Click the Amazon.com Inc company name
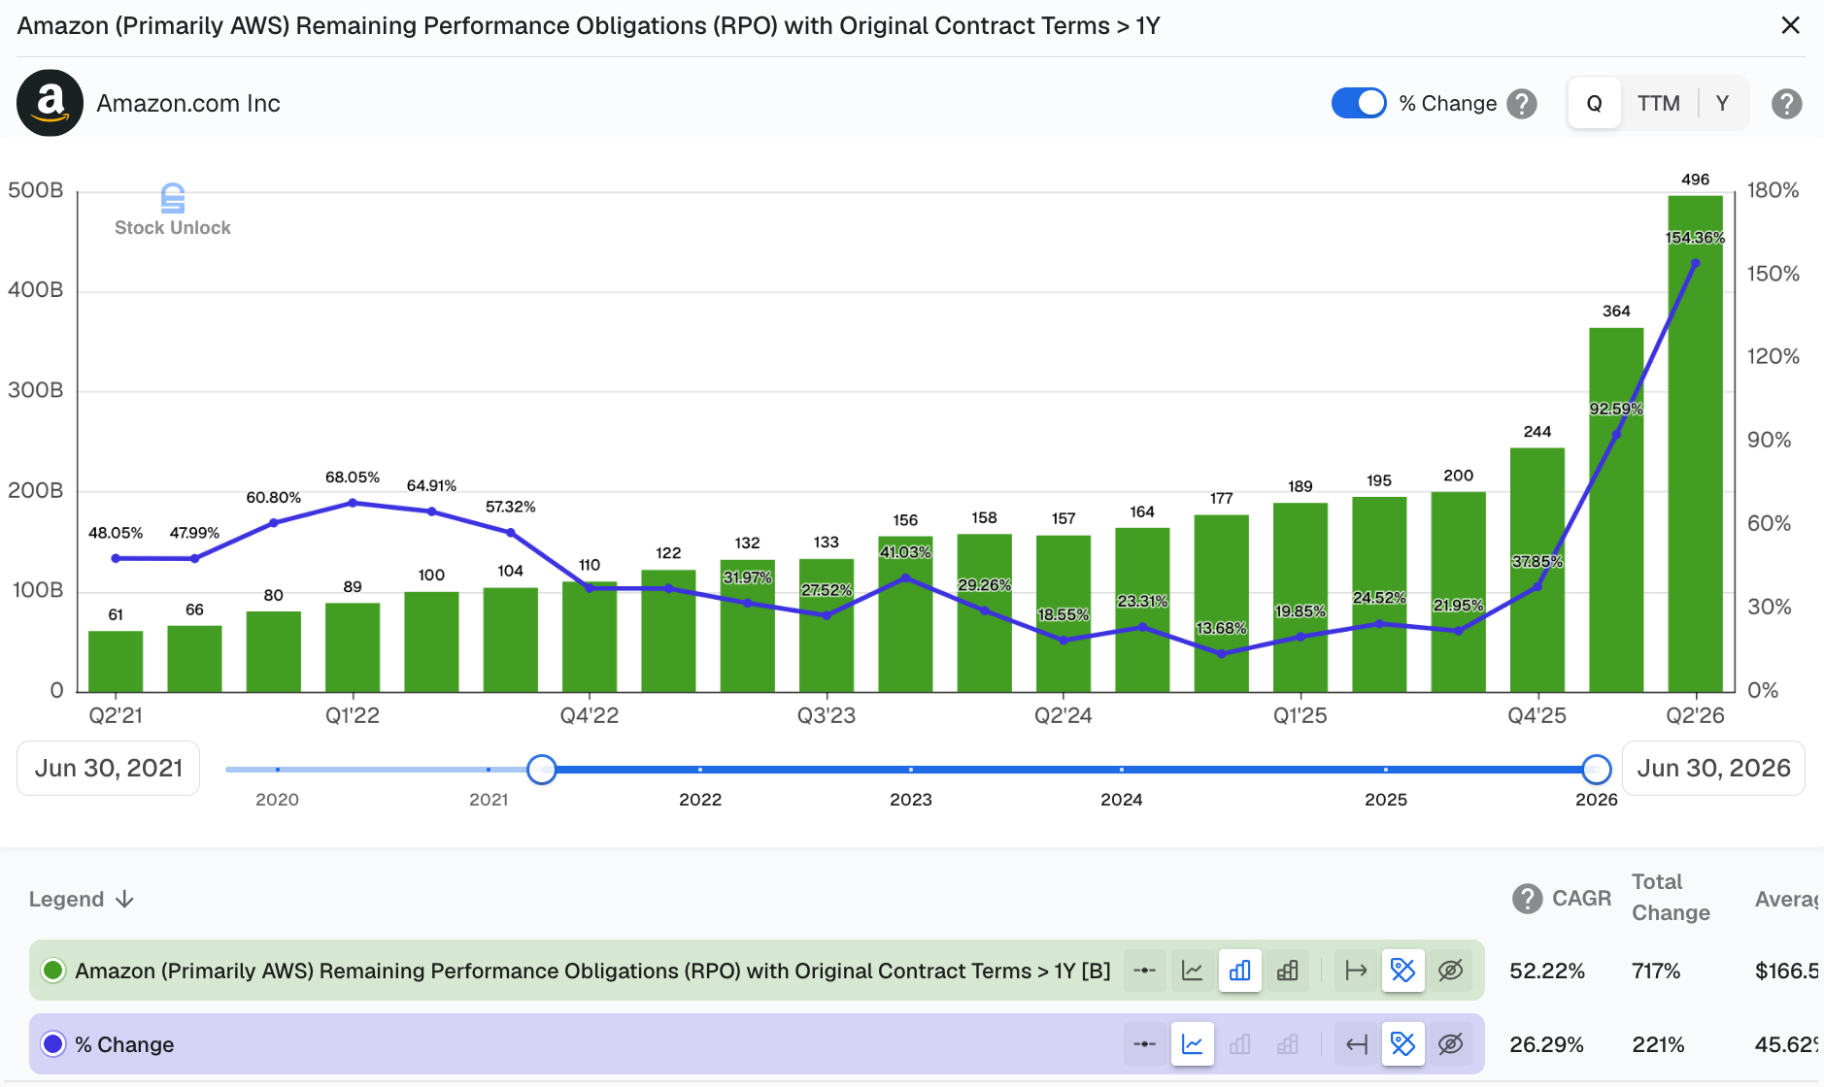Screen dimensions: 1824x1087 188,103
